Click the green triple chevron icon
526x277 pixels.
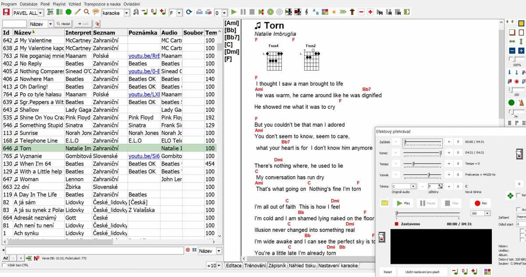coord(343,12)
